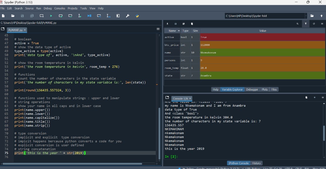The width and height of the screenshot is (326, 169).
Task: Sort variables by the Name column header
Action: [172, 31]
